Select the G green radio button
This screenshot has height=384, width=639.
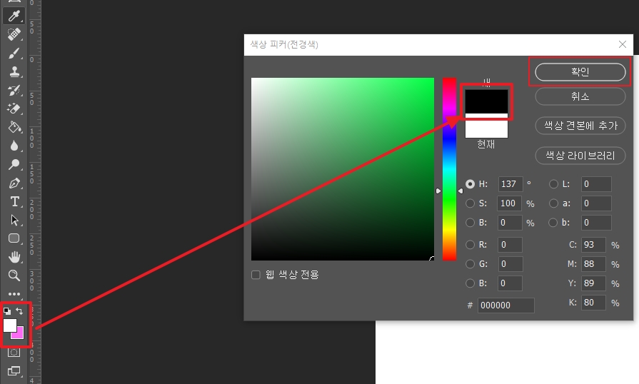pyautogui.click(x=470, y=264)
